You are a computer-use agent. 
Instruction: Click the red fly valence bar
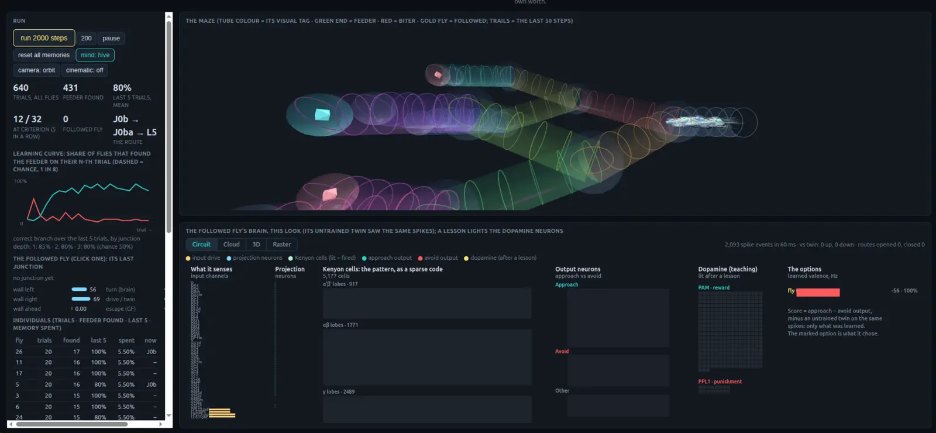pyautogui.click(x=818, y=292)
